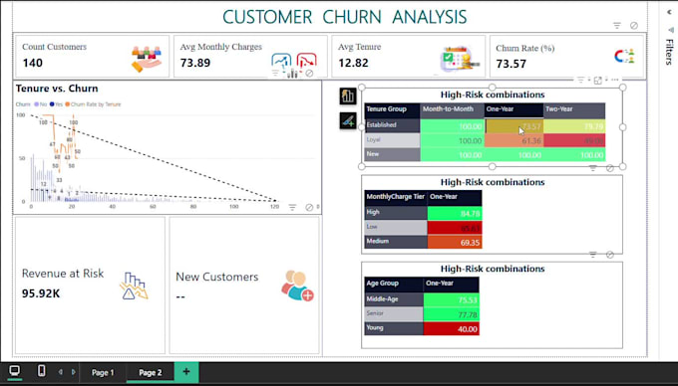The image size is (678, 386).
Task: Click filter icon below Tenure Group matrix
Action: pyautogui.click(x=593, y=168)
